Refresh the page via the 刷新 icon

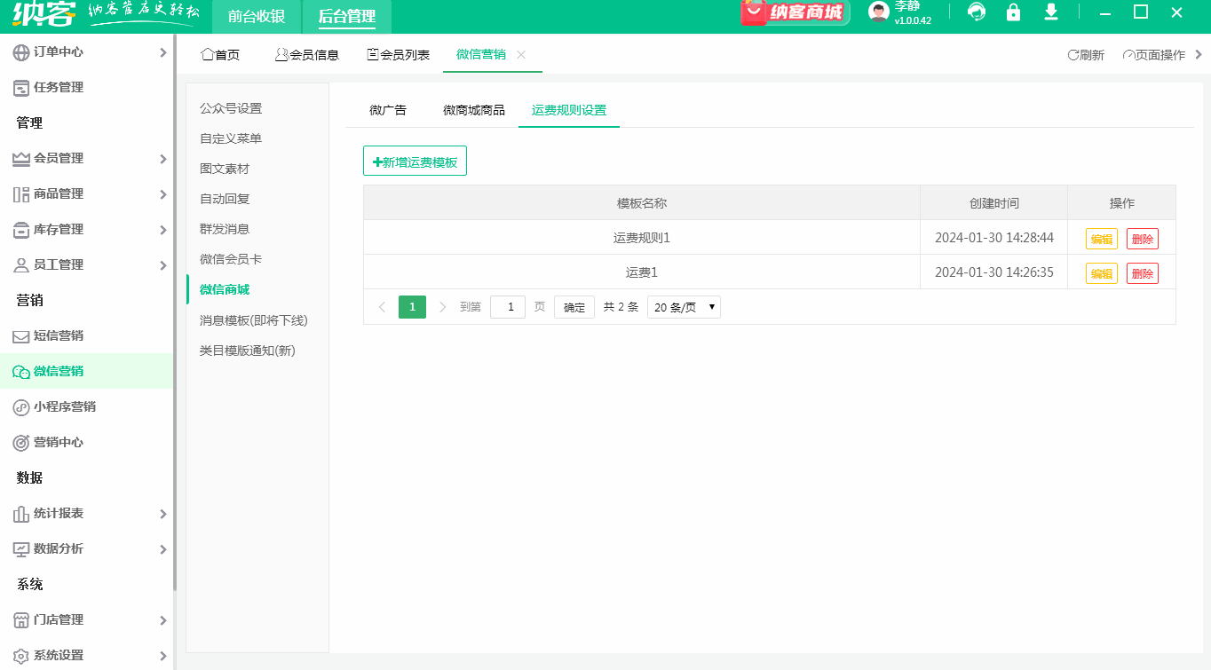(x=1085, y=54)
